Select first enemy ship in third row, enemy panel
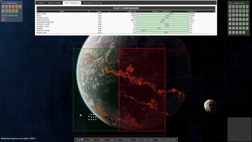Viewport: 252px width, 142px height. (230, 15)
